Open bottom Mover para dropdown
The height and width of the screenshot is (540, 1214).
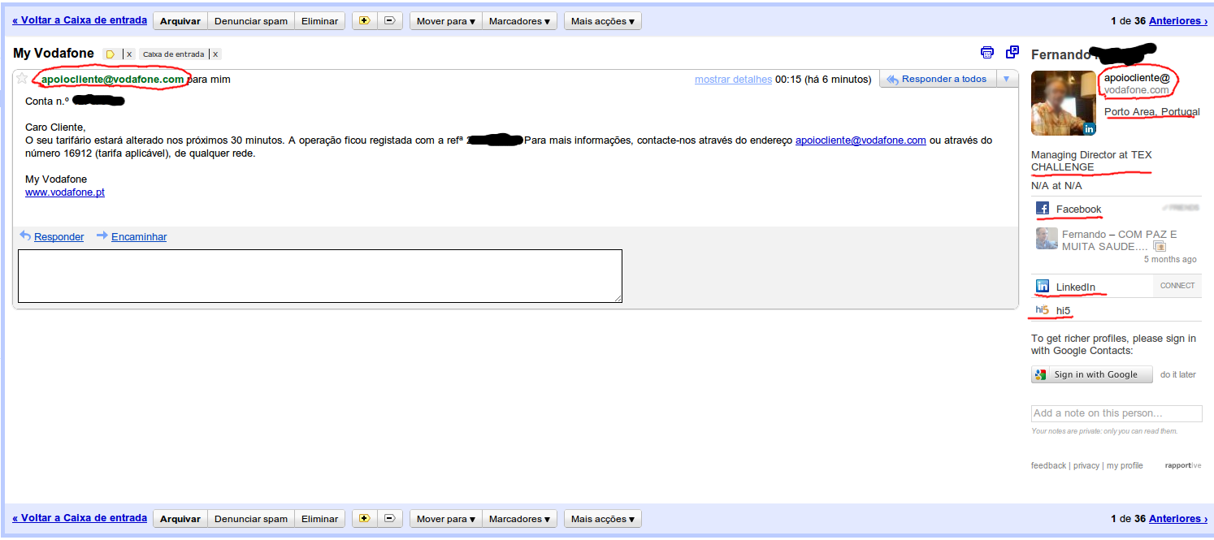click(446, 518)
